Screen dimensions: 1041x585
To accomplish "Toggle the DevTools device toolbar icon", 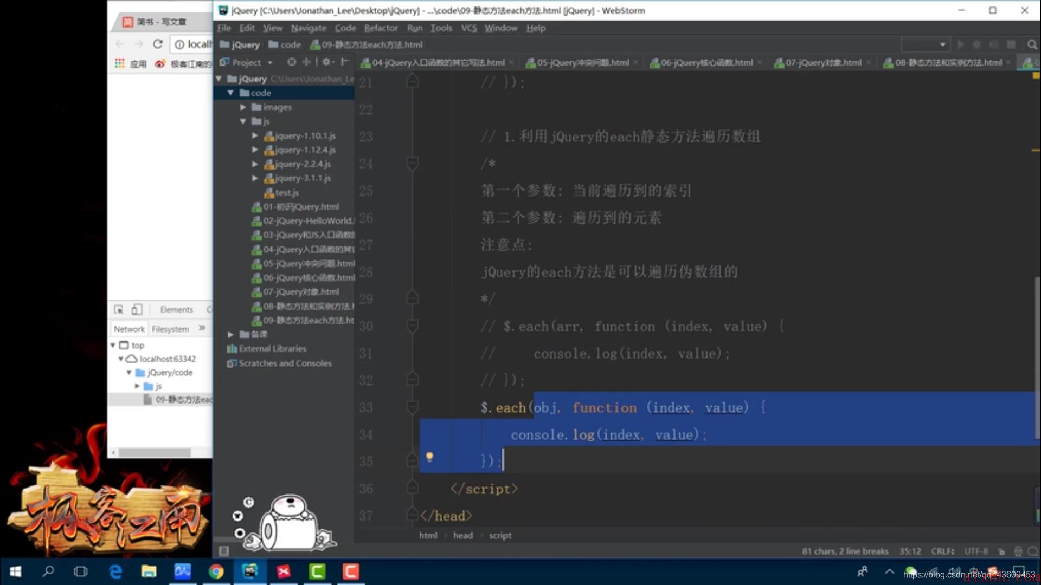I will point(137,309).
